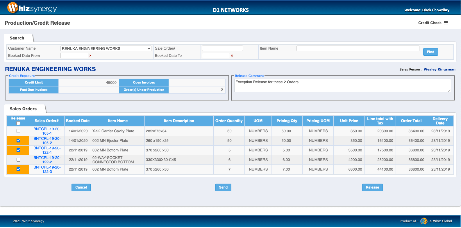The width and height of the screenshot is (461, 228).
Task: Click the Sale Order# input field
Action: click(222, 48)
